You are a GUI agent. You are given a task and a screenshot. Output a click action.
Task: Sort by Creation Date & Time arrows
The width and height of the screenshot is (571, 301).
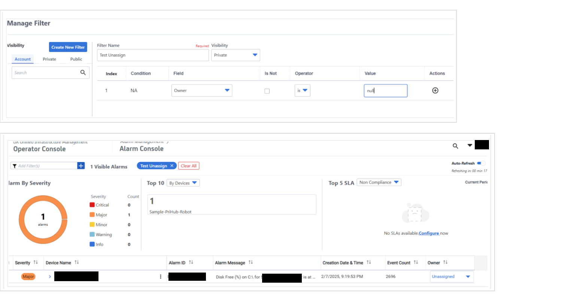(x=369, y=262)
